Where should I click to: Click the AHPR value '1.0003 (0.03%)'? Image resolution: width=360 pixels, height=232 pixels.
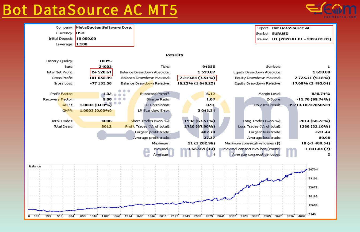tap(96, 105)
